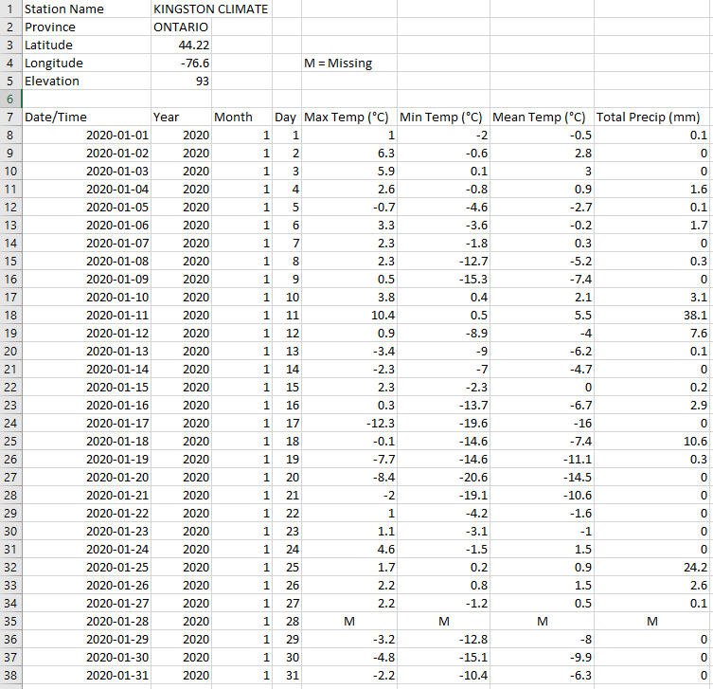Click the Mean Temp value -16
The width and height of the screenshot is (713, 689).
pyautogui.click(x=542, y=424)
